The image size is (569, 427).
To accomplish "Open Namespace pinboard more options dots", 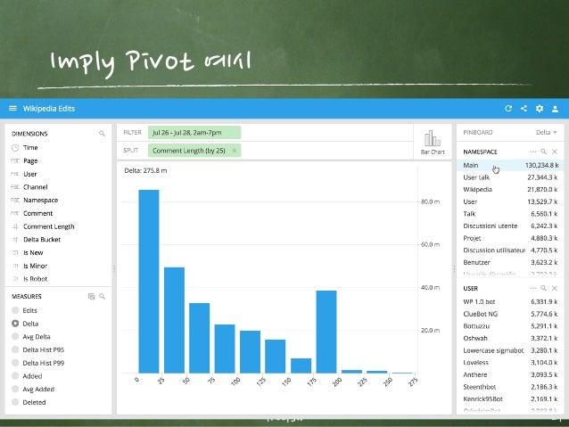I will coord(532,152).
